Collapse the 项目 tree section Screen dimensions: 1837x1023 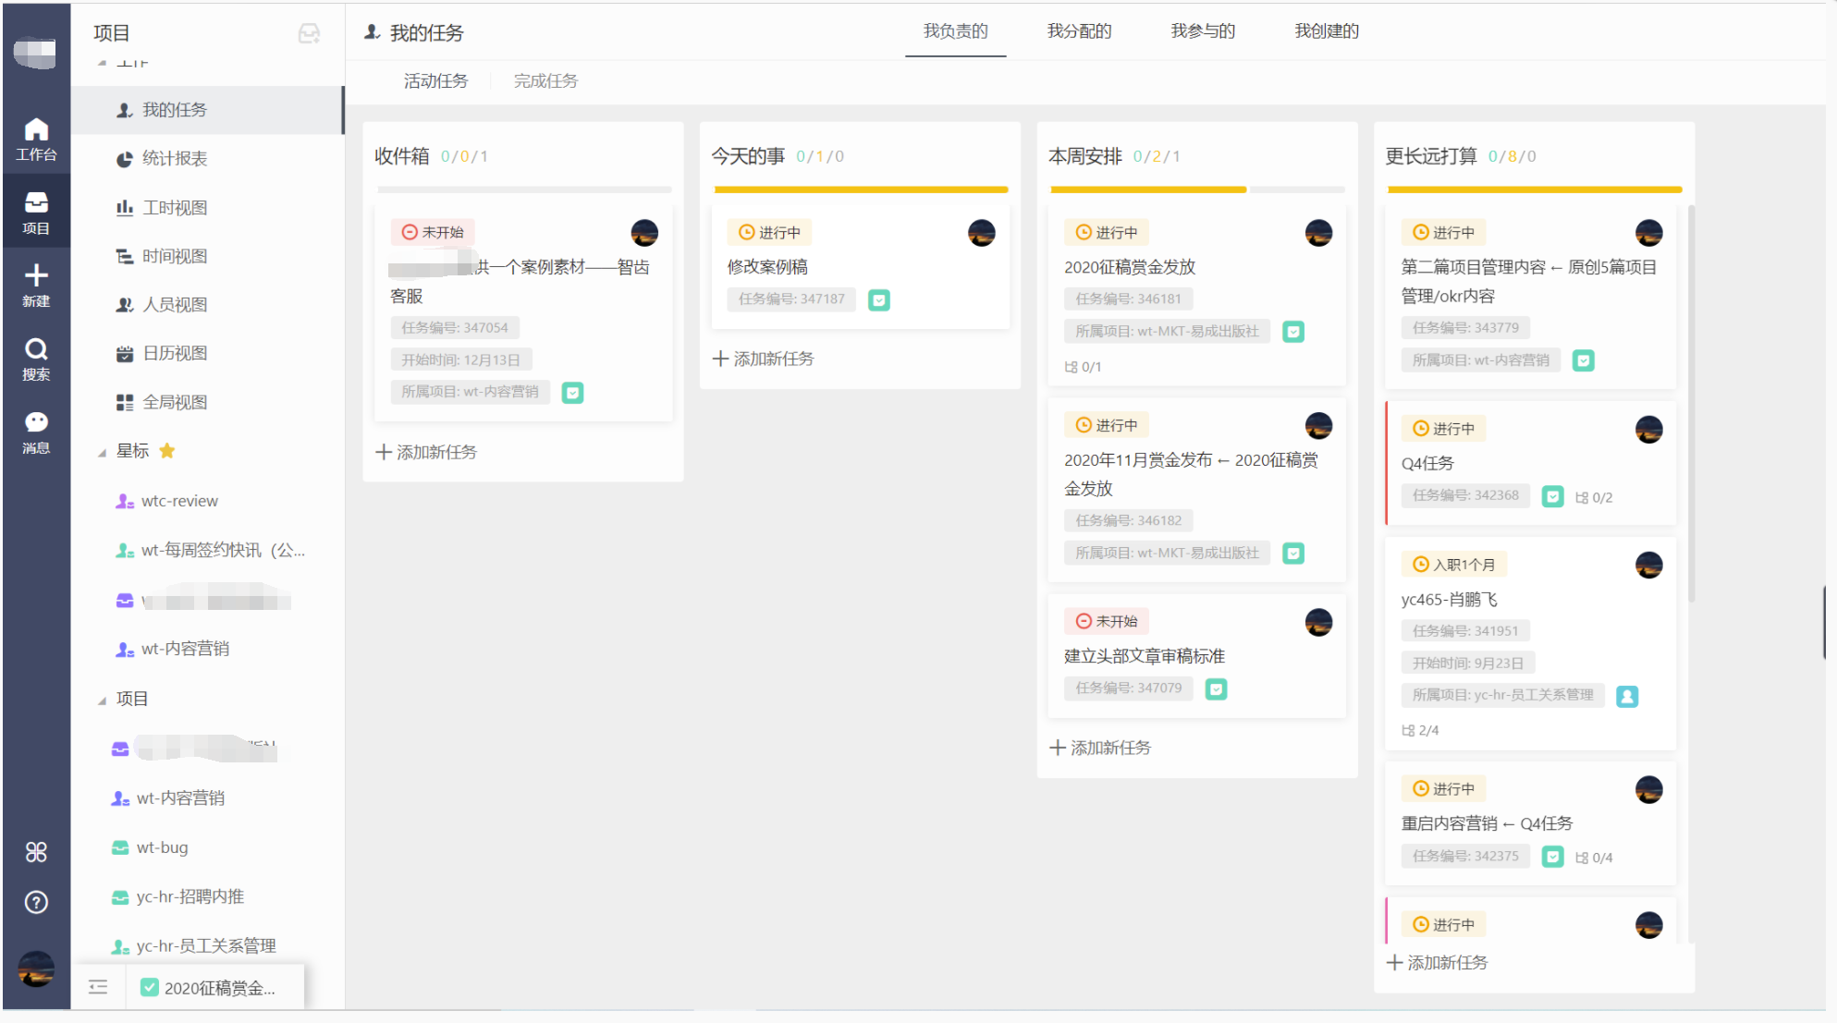click(102, 700)
